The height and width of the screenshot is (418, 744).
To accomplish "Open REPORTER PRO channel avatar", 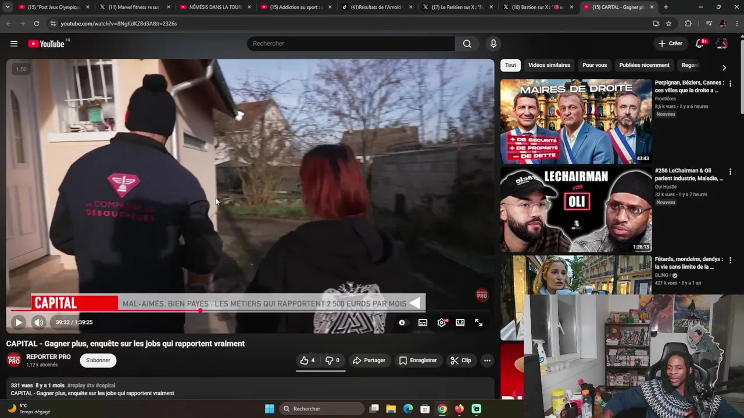I will pyautogui.click(x=14, y=361).
